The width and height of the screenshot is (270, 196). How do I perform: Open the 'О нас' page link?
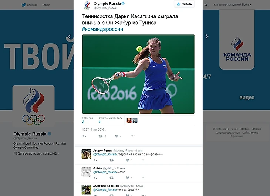46,5
